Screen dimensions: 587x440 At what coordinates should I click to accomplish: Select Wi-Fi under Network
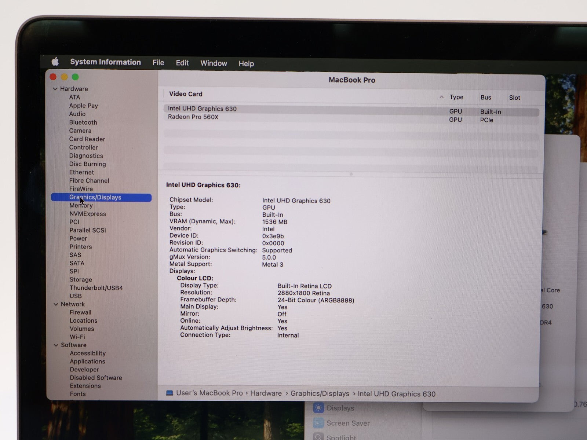(77, 337)
